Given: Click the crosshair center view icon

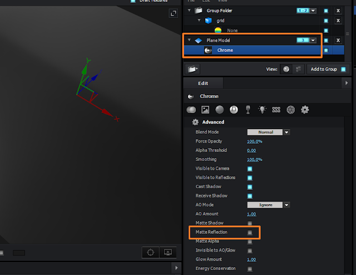Looking at the screenshot, I should tap(151, 252).
